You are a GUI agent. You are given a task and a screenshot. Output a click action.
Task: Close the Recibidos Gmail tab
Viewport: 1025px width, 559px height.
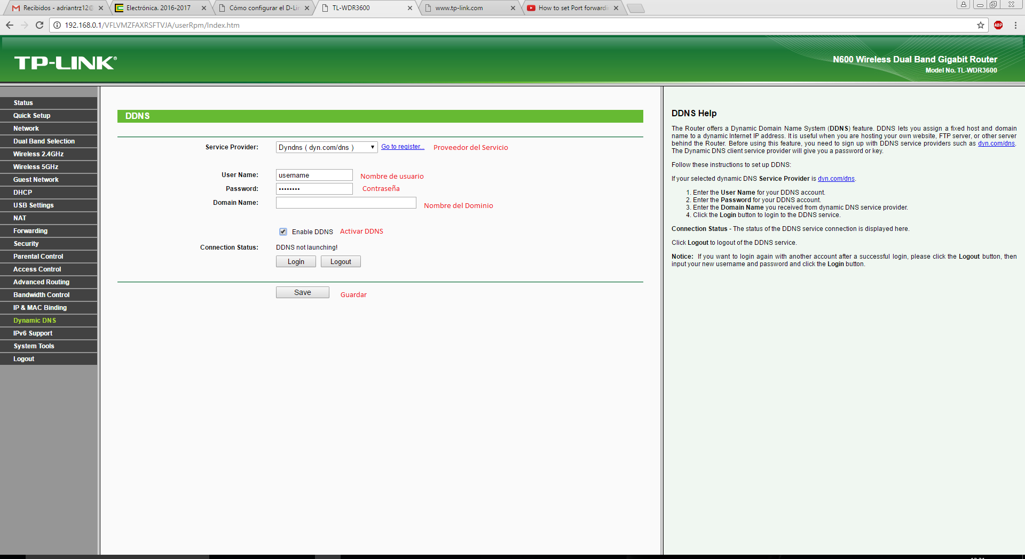click(x=101, y=8)
